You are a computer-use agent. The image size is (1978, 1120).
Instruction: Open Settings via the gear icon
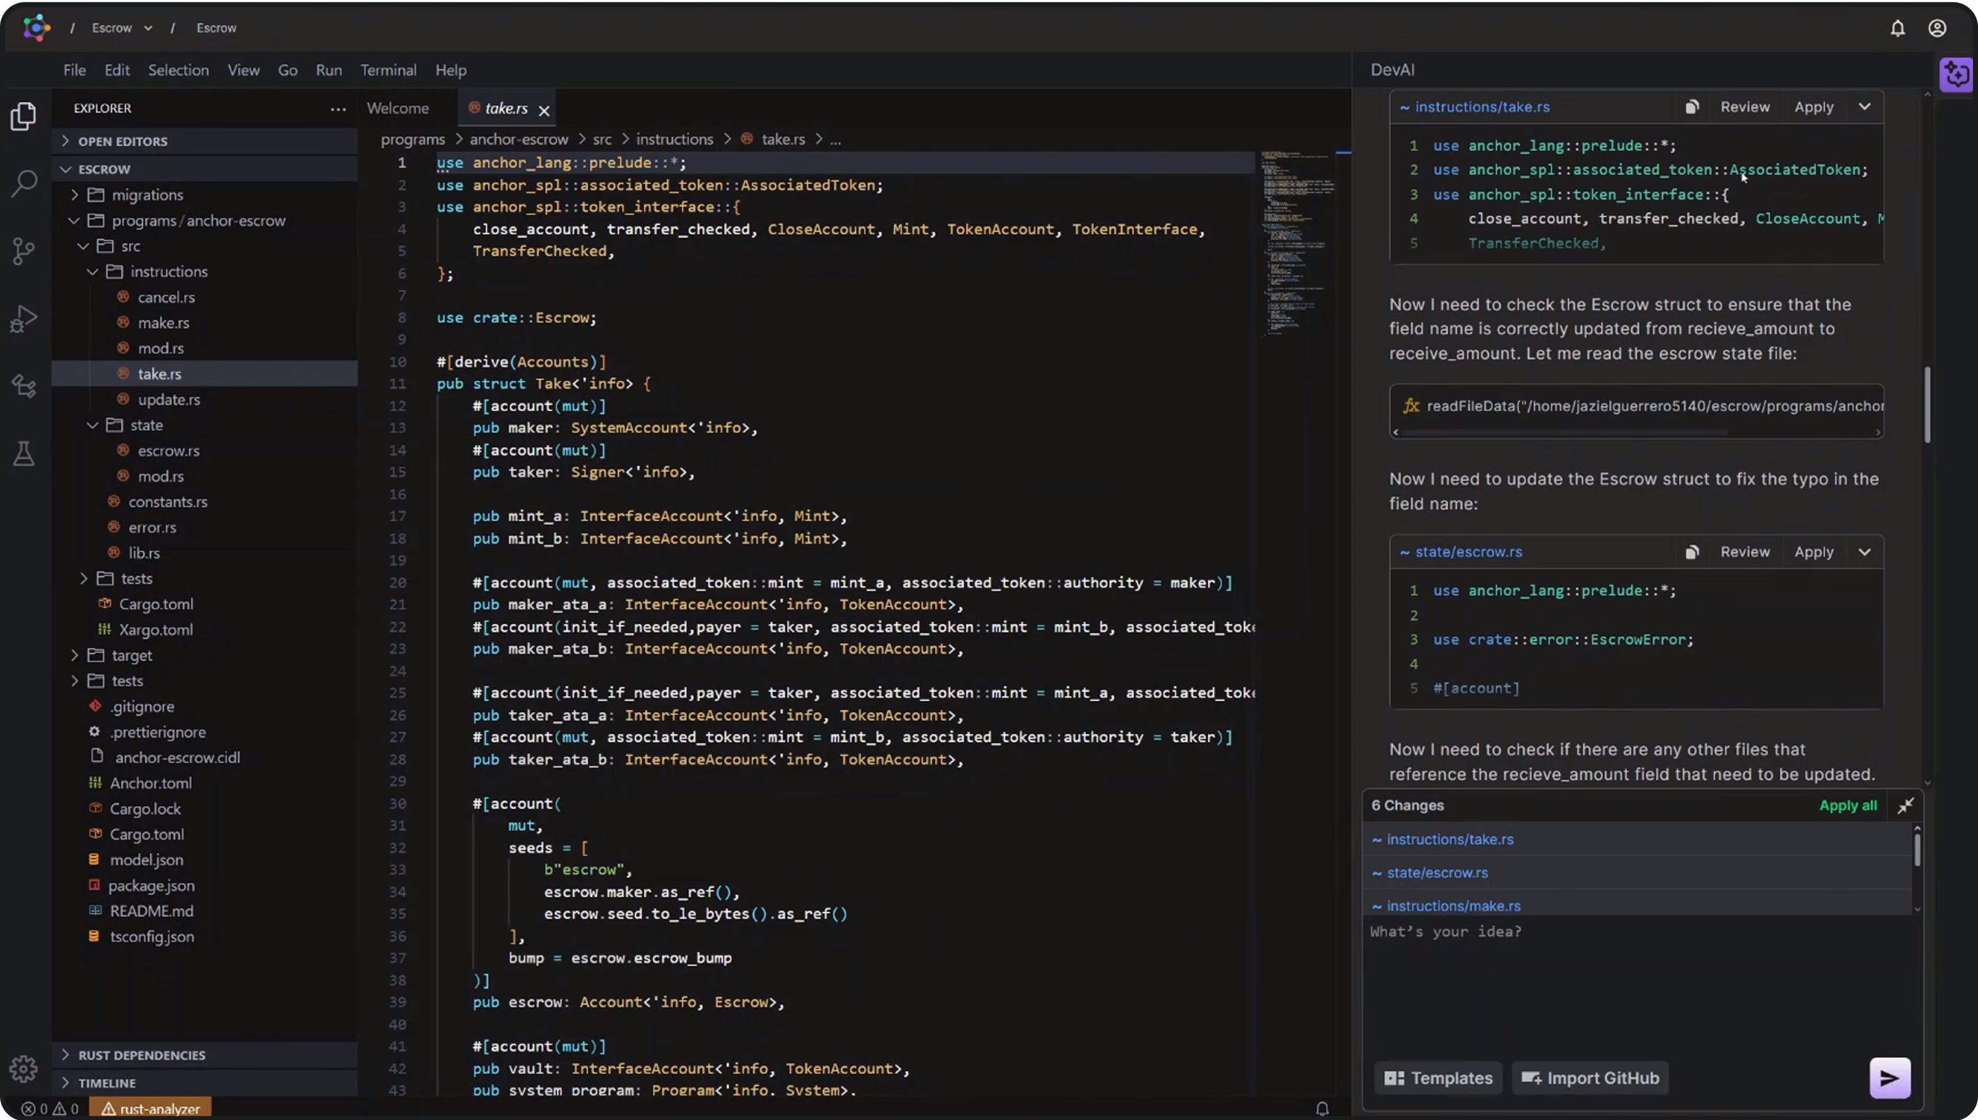tap(24, 1069)
